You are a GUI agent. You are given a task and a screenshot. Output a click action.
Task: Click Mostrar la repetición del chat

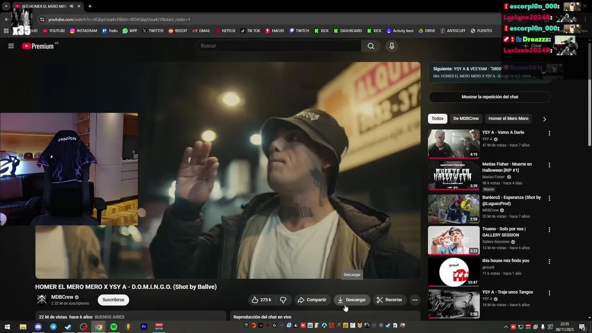point(490,97)
